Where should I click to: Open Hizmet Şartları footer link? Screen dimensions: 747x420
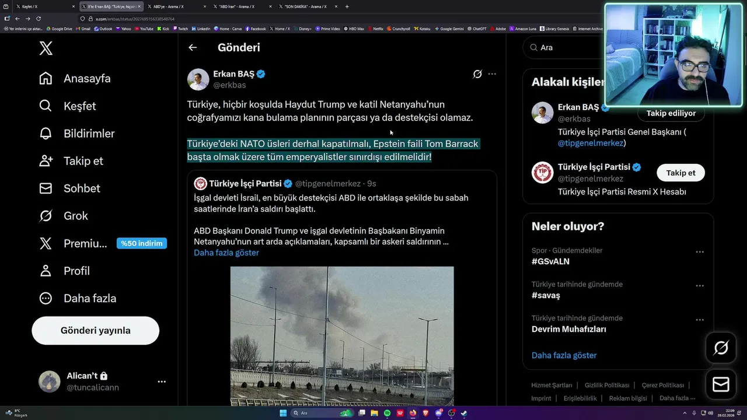551,385
